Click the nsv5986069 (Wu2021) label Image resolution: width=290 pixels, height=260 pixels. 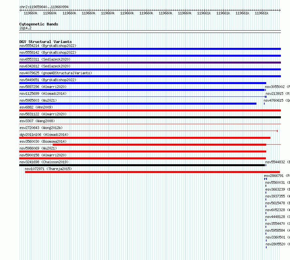point(38,148)
